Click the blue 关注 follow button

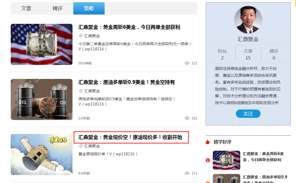248,114
